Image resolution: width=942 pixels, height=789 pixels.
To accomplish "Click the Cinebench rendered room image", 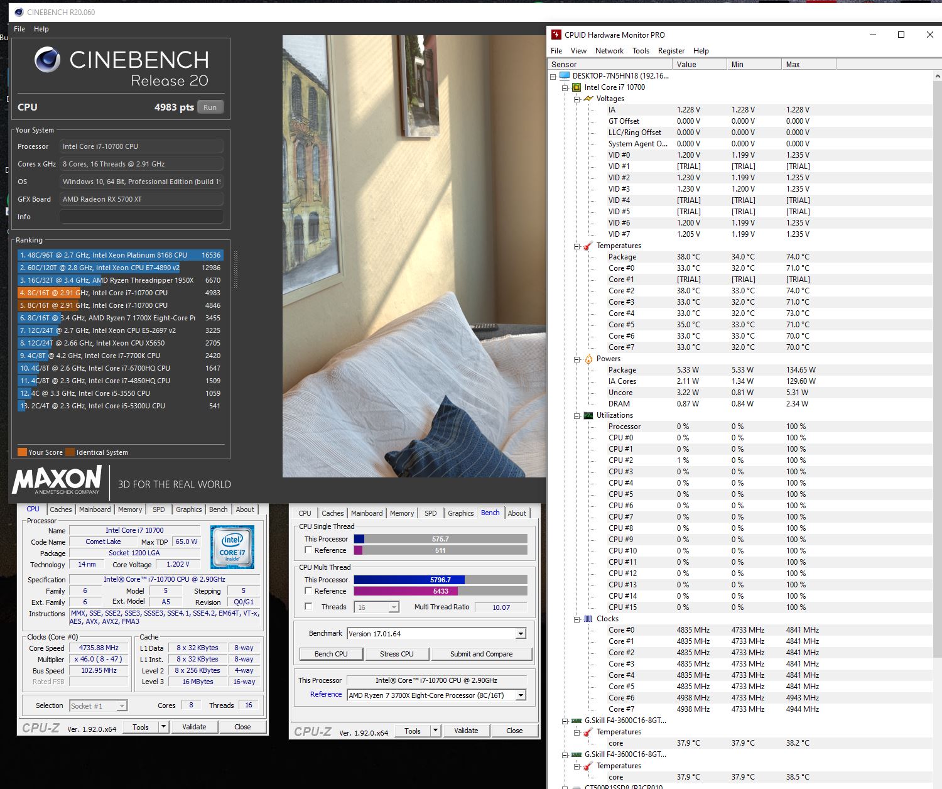I will pos(414,256).
